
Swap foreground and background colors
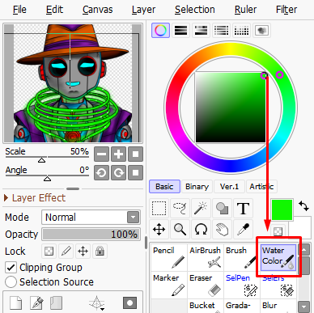(x=304, y=206)
